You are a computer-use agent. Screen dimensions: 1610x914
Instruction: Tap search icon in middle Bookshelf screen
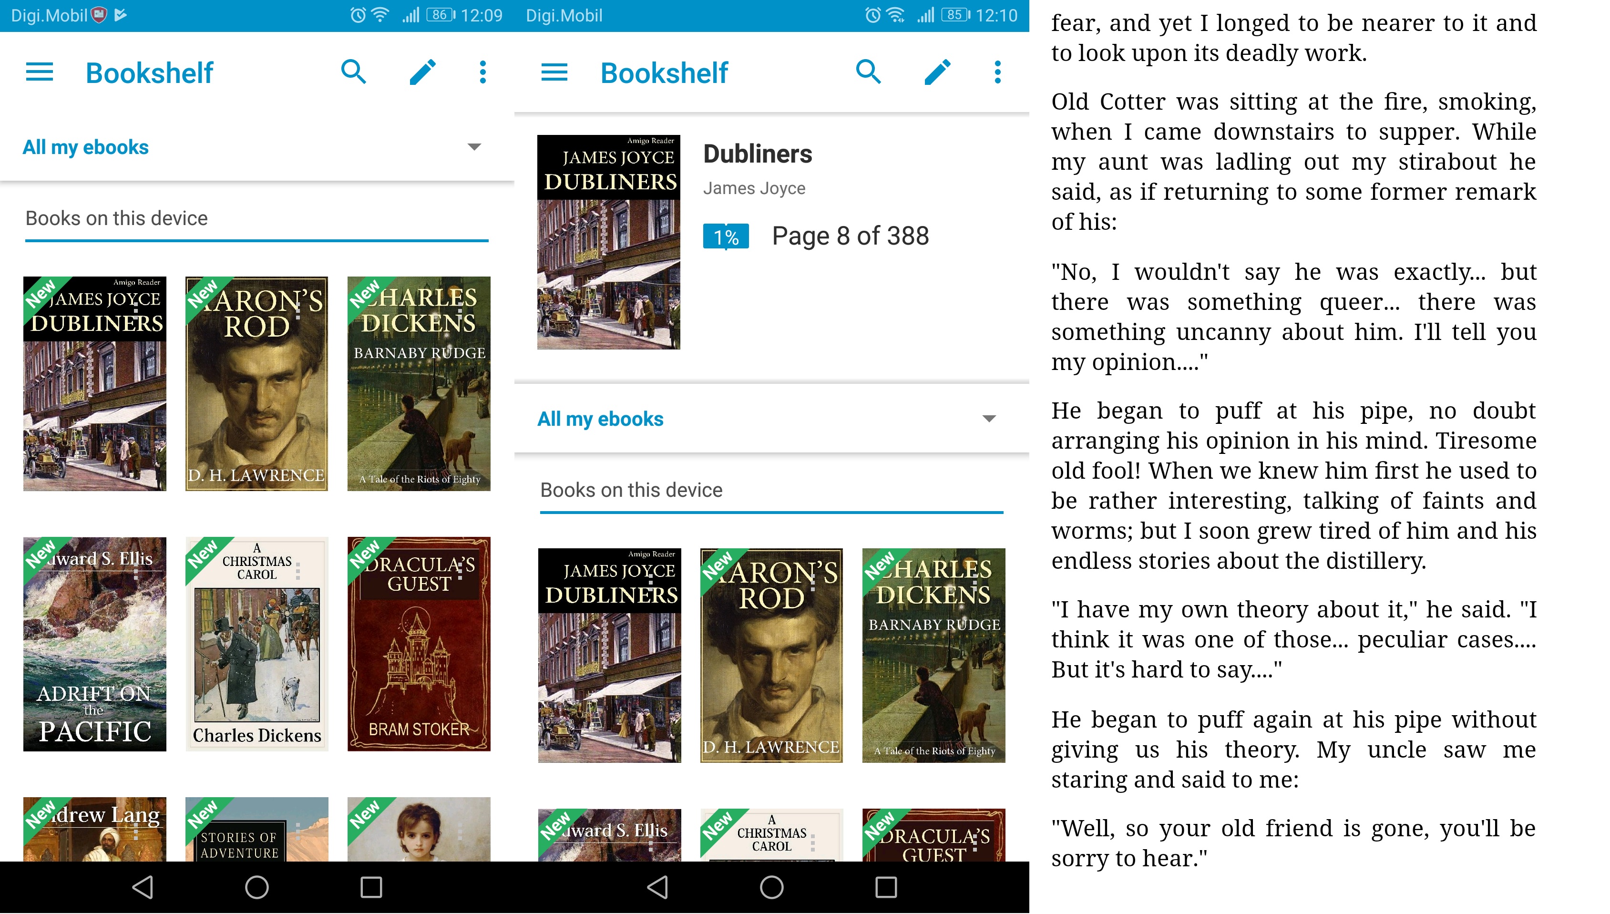(869, 72)
